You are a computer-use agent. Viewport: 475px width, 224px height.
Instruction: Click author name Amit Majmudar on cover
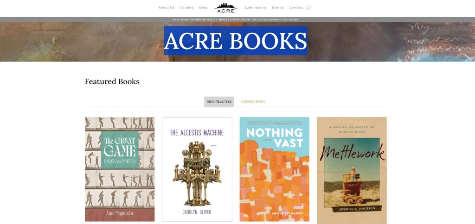(x=120, y=213)
